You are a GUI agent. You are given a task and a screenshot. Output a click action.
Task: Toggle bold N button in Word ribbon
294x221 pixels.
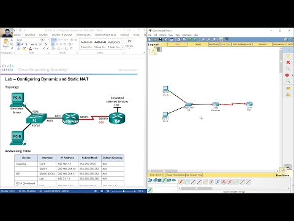coord(18,44)
